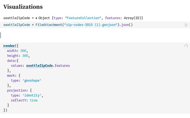The image size is (190, 118).
Task: Click the seattleZipCode reference in the values line
Action: point(39,65)
